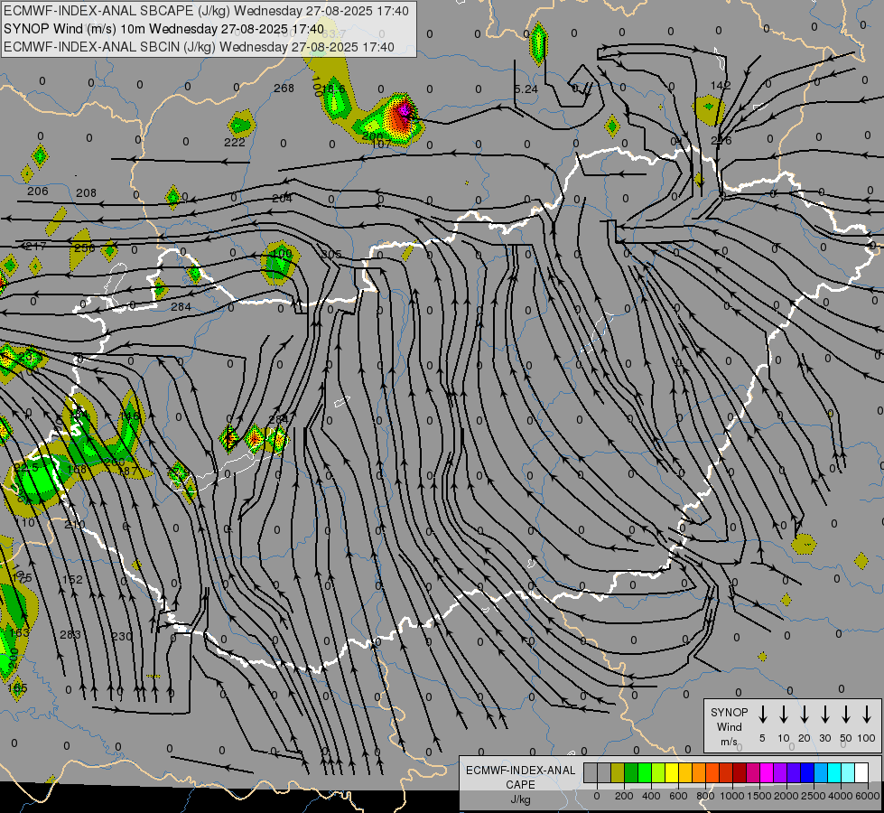Click the map value 152

point(72,579)
